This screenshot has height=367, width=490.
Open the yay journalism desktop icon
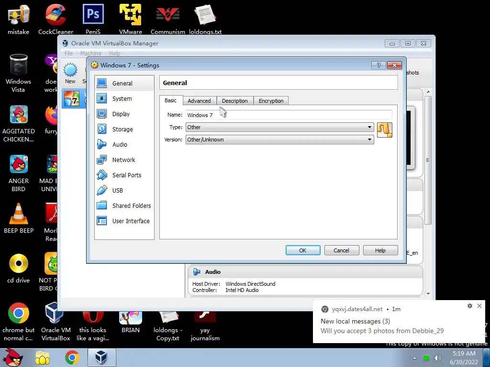(205, 326)
